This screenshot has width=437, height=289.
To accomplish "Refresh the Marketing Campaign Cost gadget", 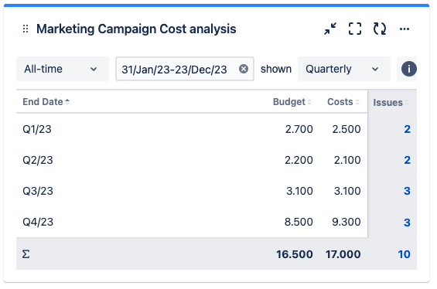I will pyautogui.click(x=380, y=29).
